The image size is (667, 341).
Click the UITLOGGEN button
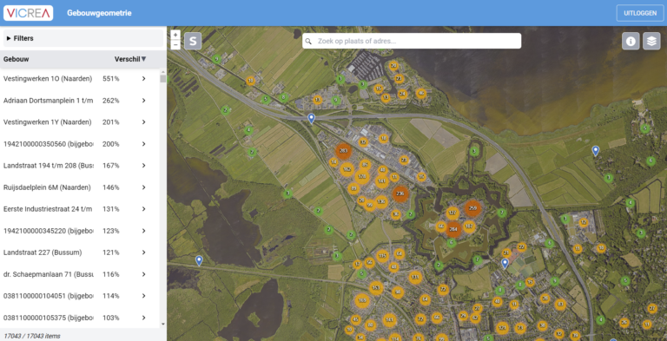(x=640, y=13)
